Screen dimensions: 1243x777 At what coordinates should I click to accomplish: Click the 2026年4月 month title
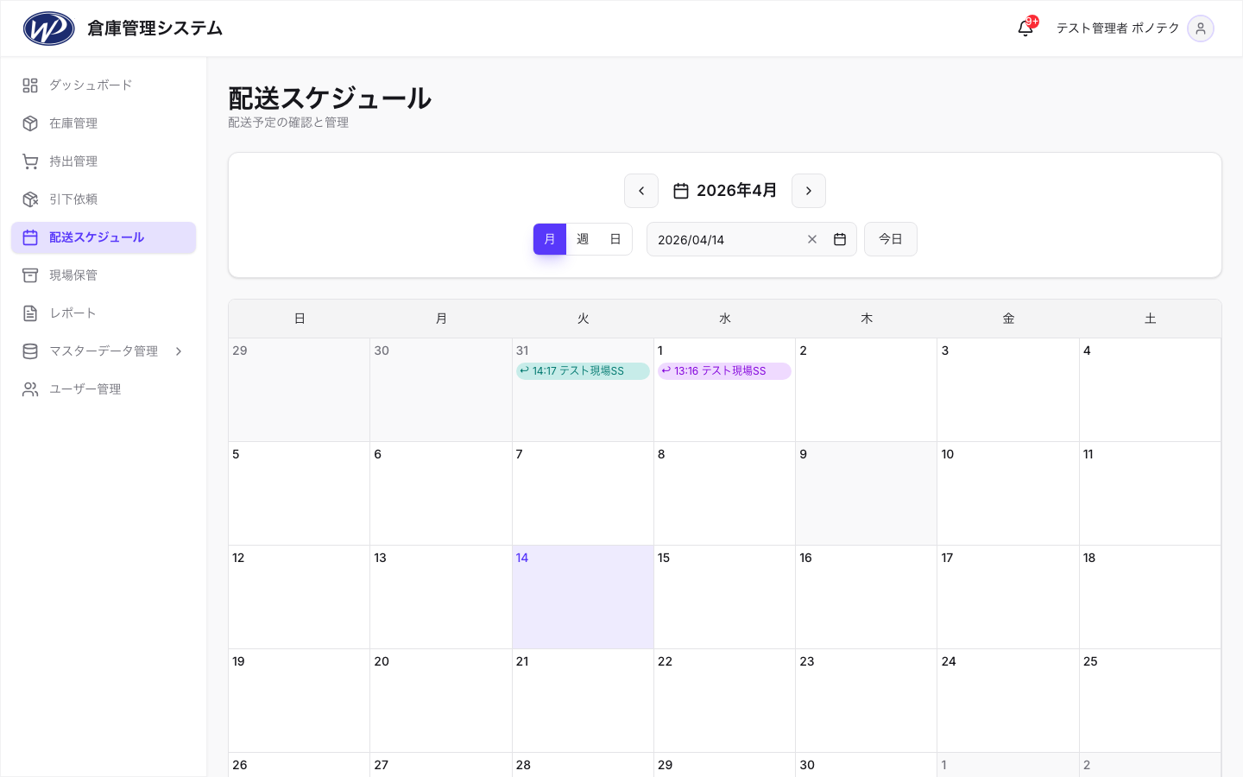[x=736, y=191]
